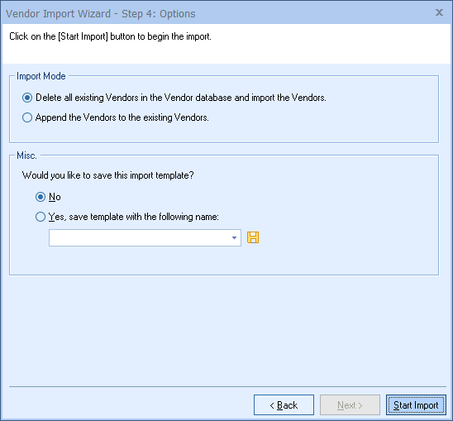Click the Misc. group heading
Viewport: 453px width, 421px height.
pyautogui.click(x=27, y=155)
